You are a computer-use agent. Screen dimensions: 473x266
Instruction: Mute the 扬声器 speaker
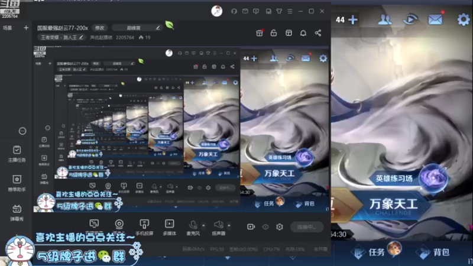coord(218,227)
